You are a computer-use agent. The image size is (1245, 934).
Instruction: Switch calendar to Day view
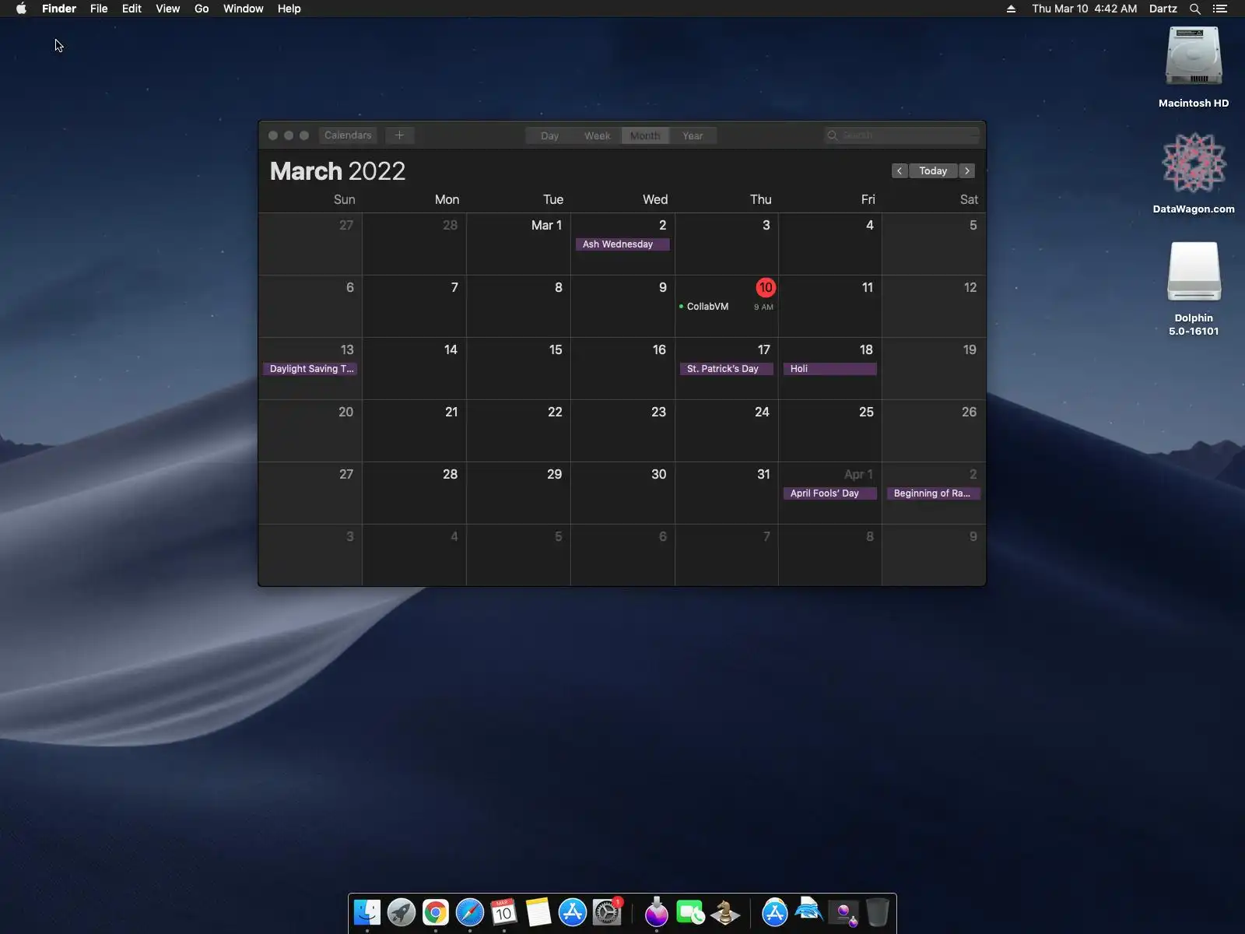tap(549, 135)
